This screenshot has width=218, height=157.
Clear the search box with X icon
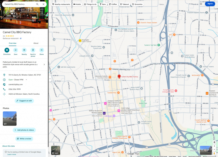coord(43,4)
